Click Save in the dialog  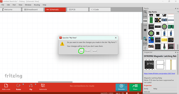(x=81, y=51)
